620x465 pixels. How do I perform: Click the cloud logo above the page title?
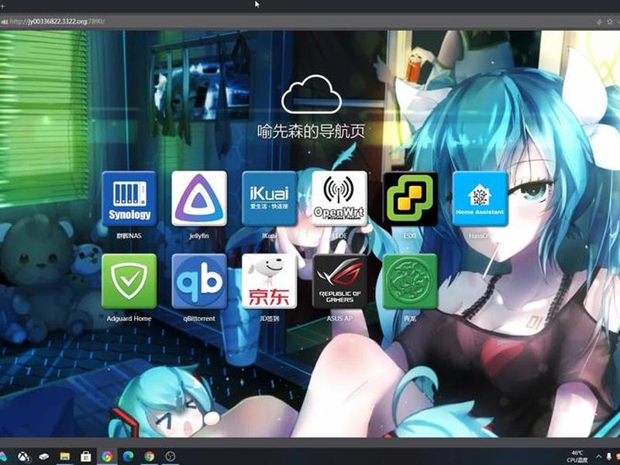pos(312,94)
